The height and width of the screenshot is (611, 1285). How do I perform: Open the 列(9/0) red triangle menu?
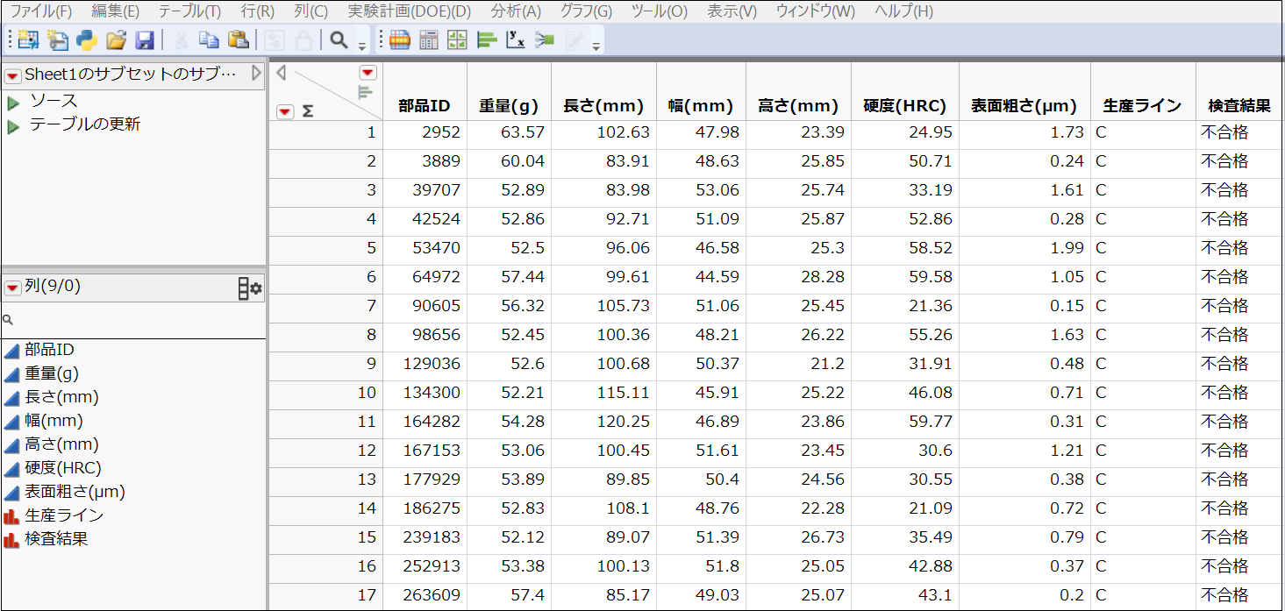pyautogui.click(x=13, y=288)
